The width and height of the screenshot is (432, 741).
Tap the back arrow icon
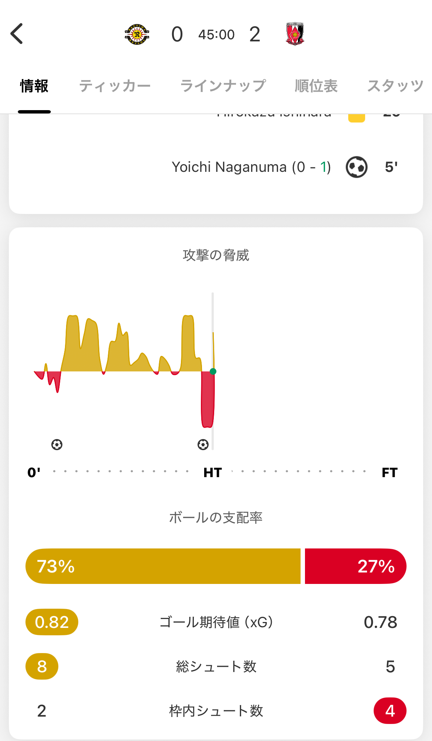(17, 34)
